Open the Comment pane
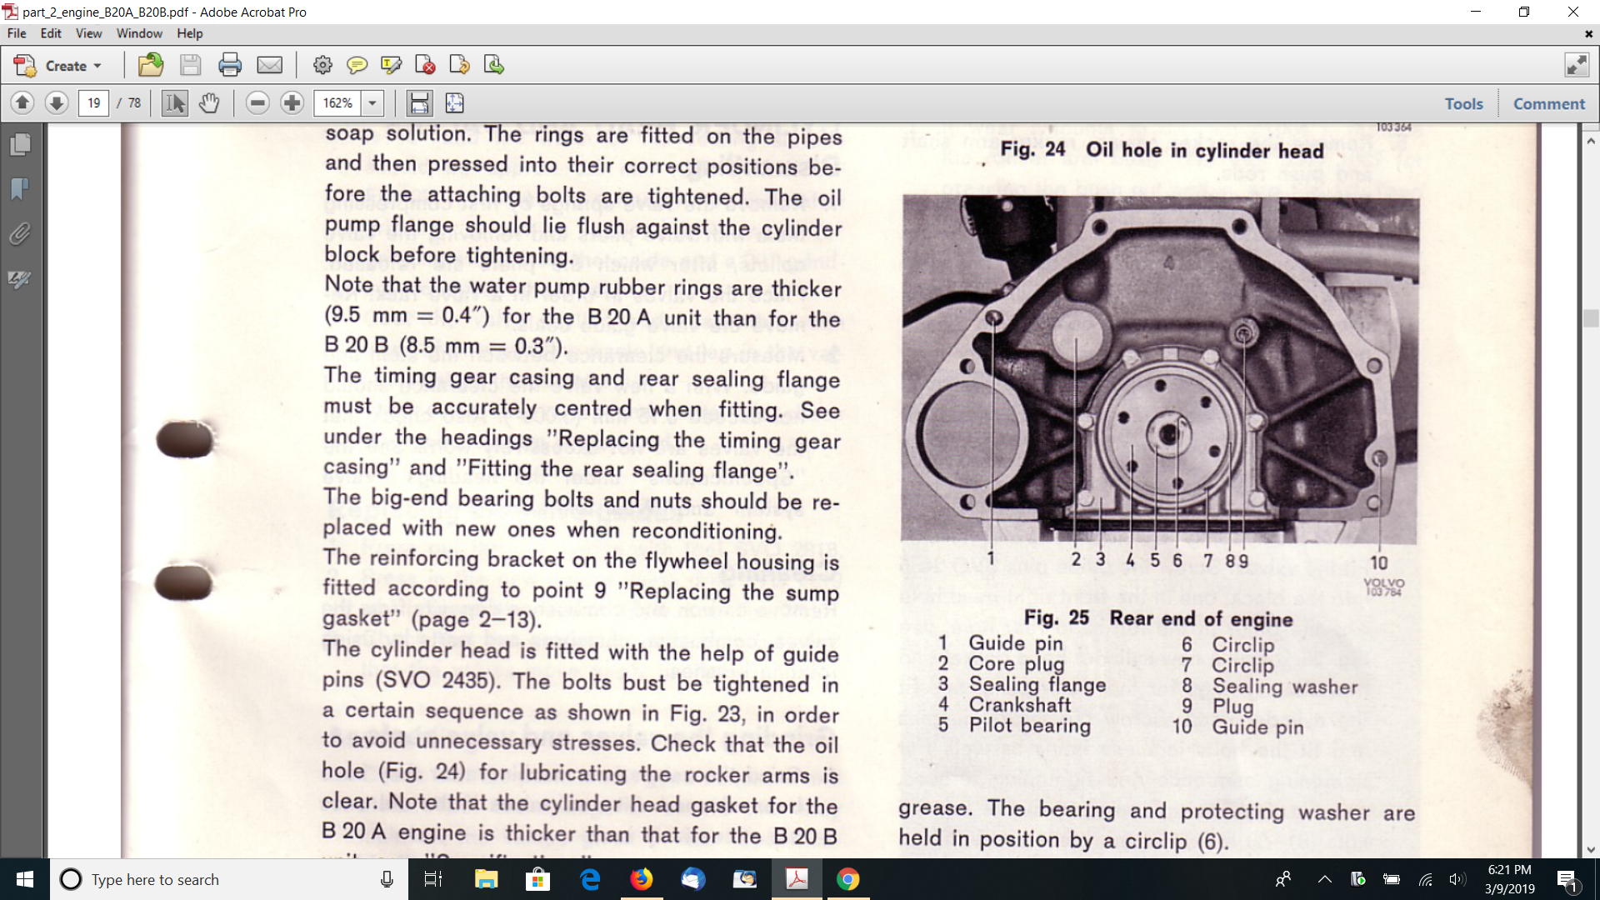1600x900 pixels. click(x=1548, y=103)
